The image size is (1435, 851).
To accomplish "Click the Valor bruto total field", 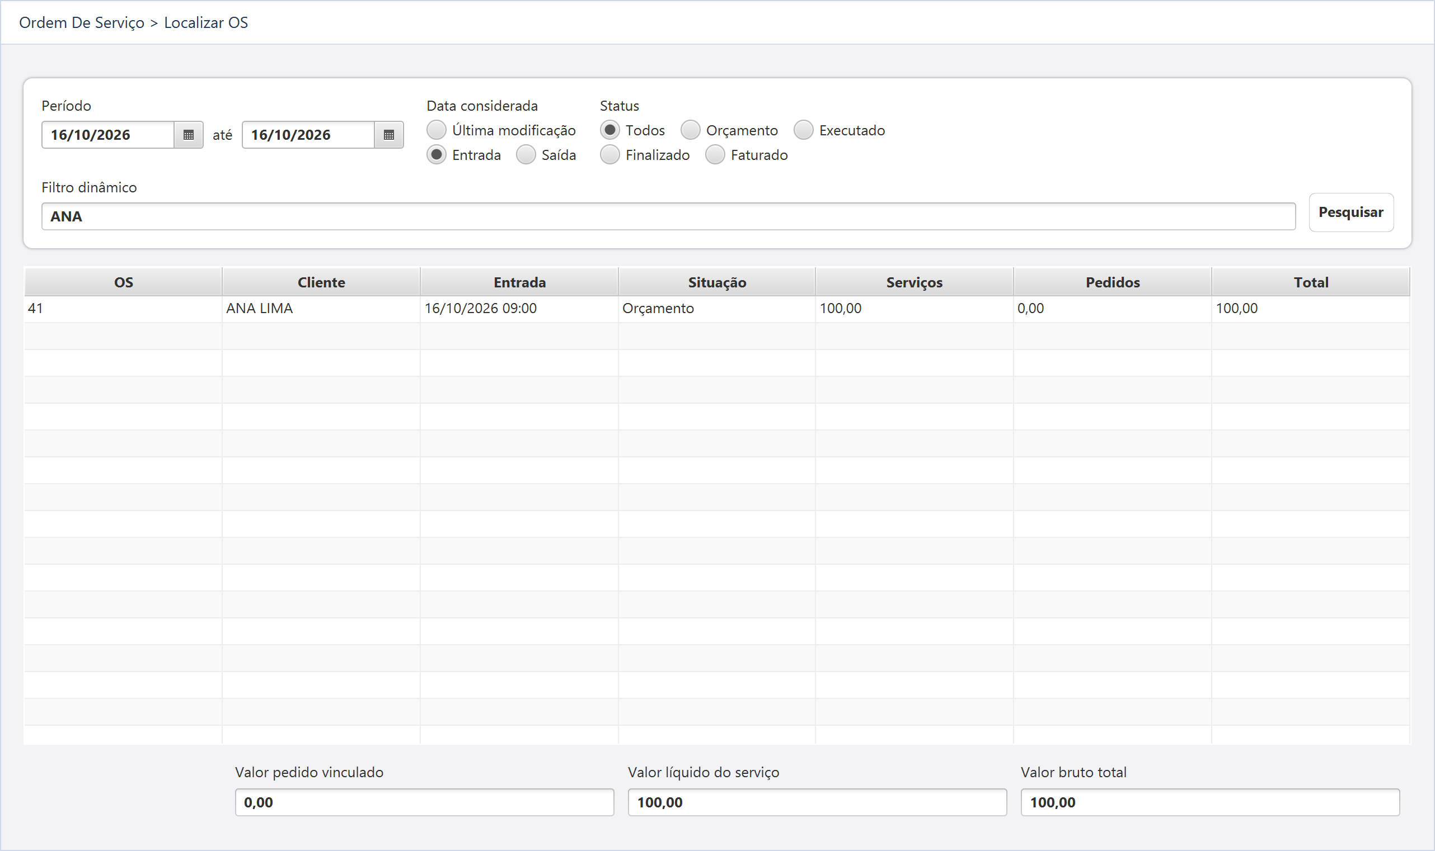I will click(1210, 802).
